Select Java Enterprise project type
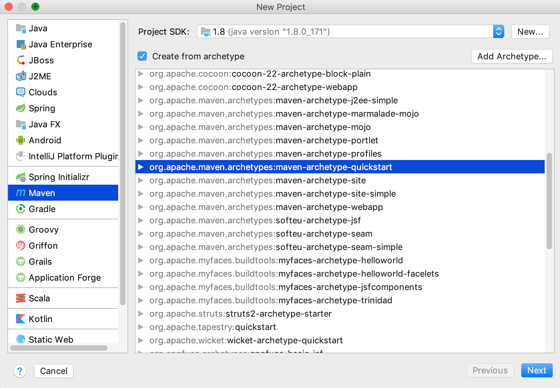The image size is (560, 388). [x=63, y=44]
